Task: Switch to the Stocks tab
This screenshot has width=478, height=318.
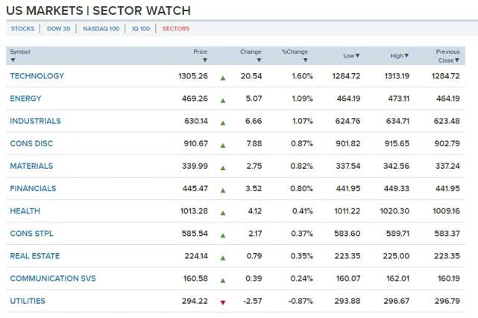Action: tap(22, 28)
